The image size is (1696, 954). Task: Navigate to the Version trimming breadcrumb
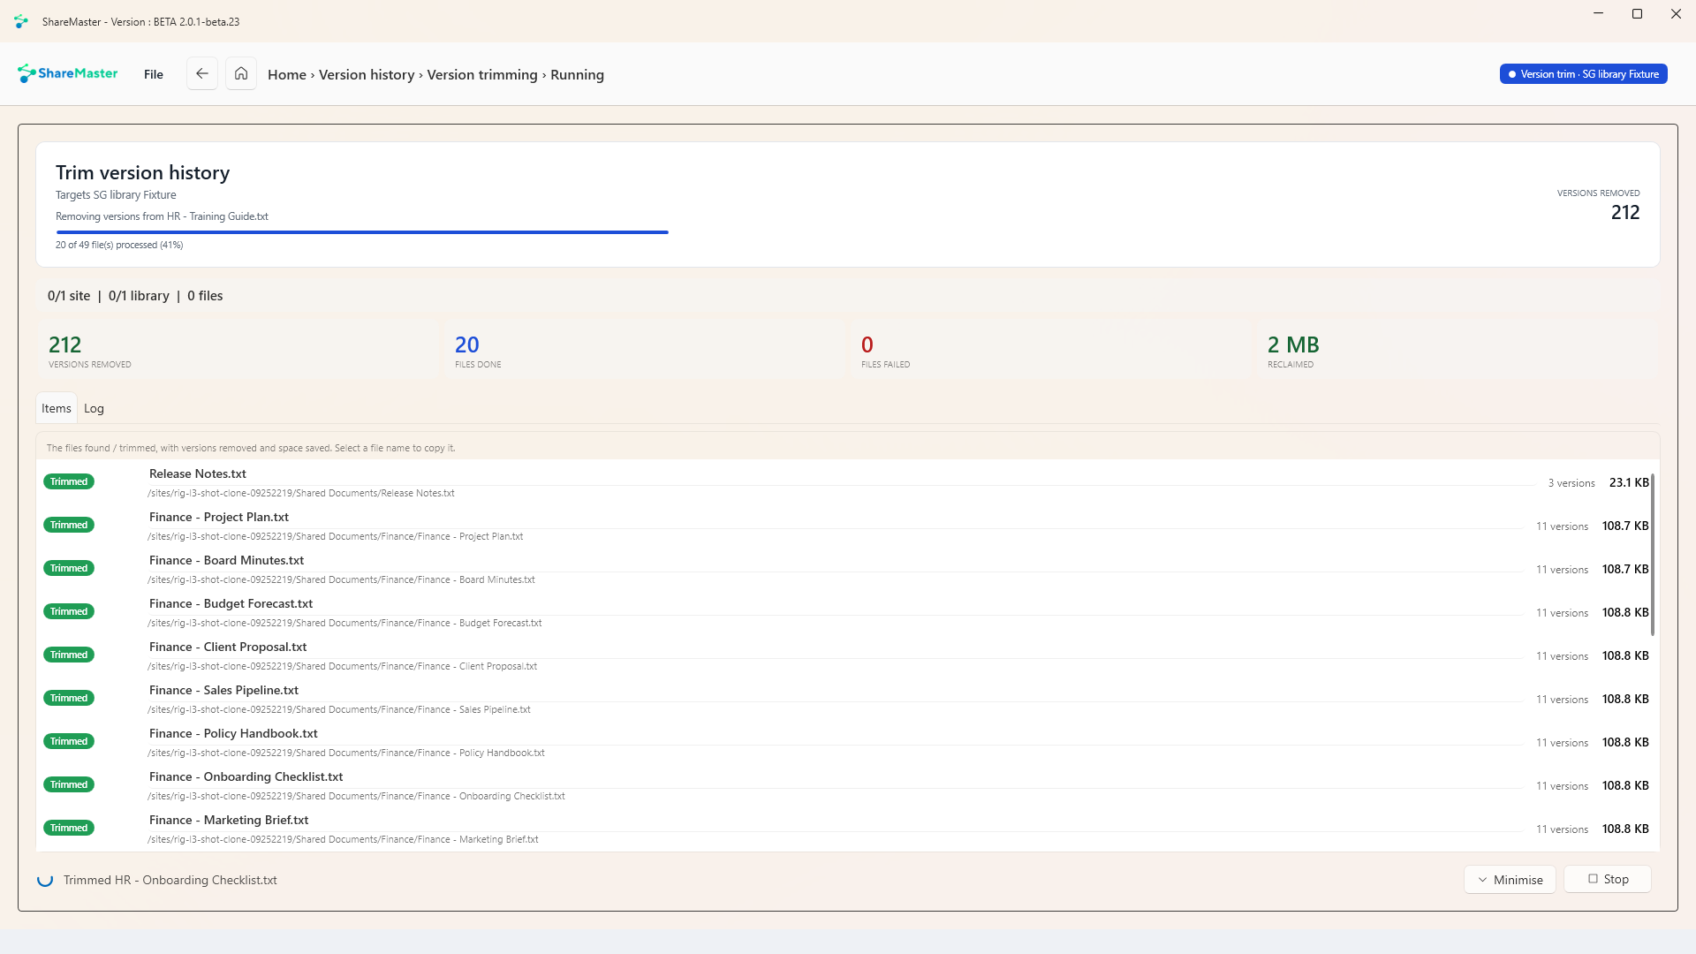tap(482, 75)
